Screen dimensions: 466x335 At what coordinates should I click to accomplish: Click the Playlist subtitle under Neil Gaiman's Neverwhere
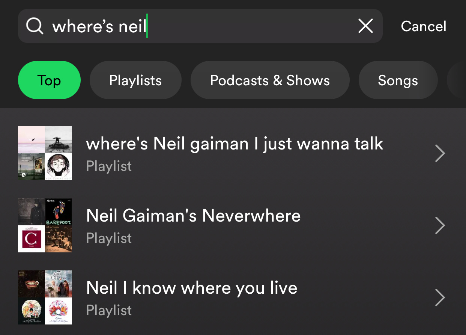click(x=109, y=238)
